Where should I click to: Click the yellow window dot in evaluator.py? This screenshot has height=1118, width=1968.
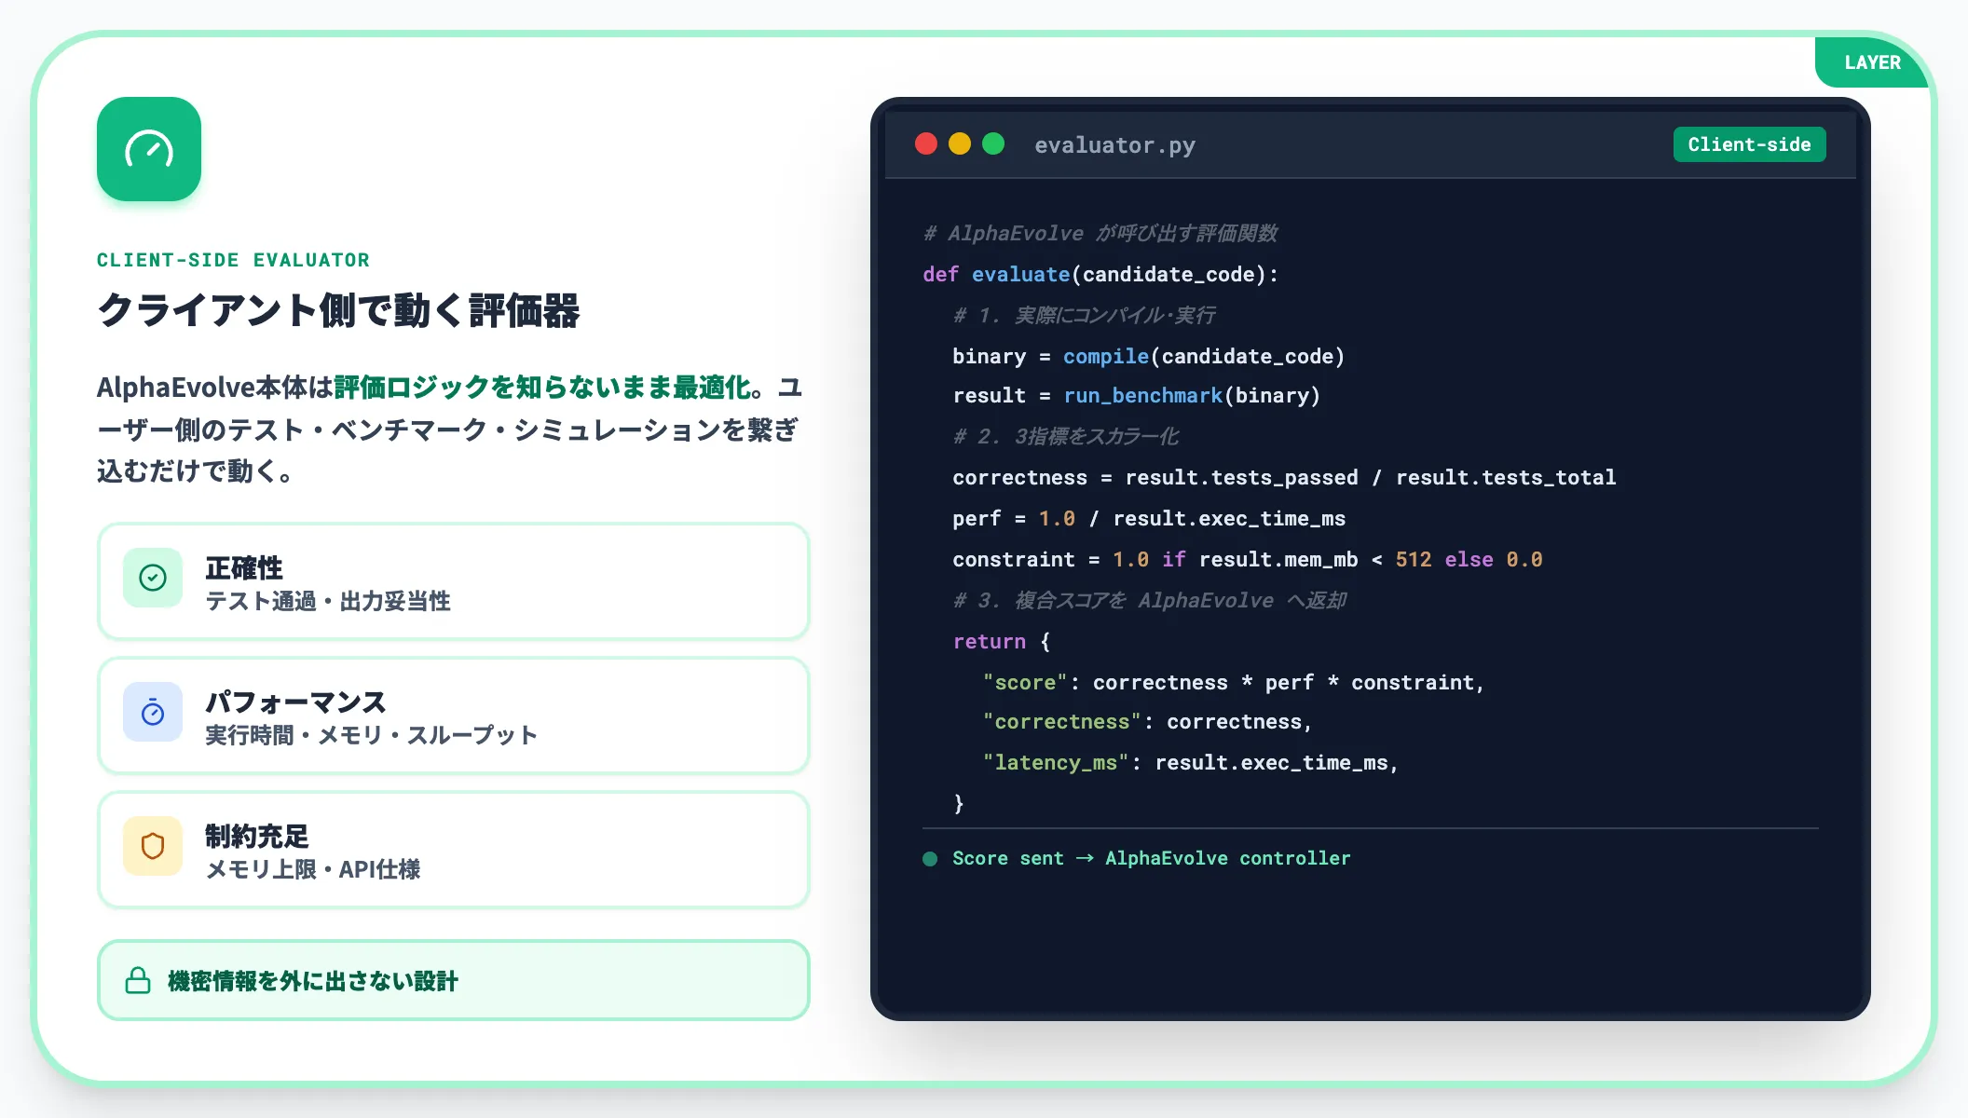960,143
